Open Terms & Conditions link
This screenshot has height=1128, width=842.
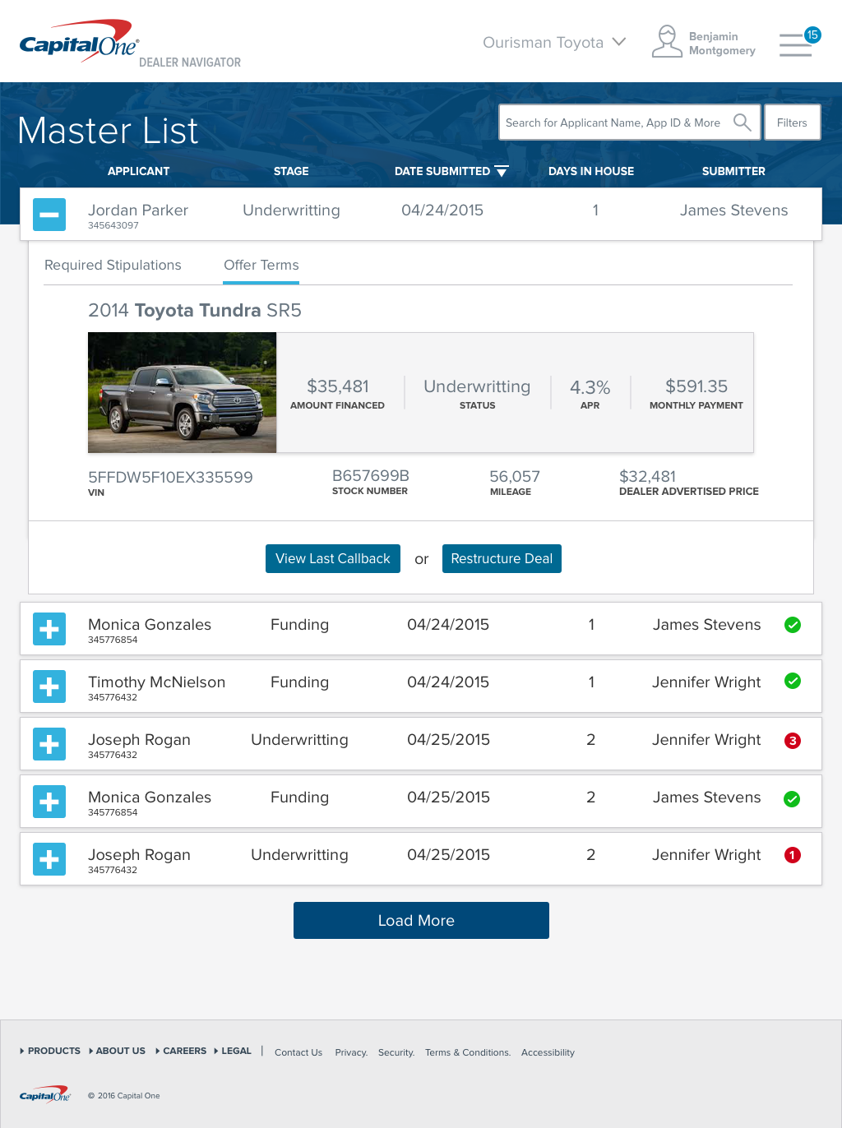pyautogui.click(x=468, y=1052)
